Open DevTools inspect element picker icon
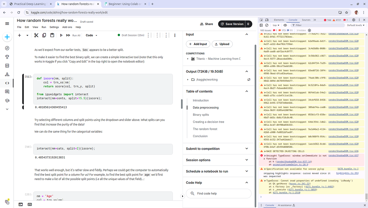The image size is (368, 208). click(x=261, y=19)
